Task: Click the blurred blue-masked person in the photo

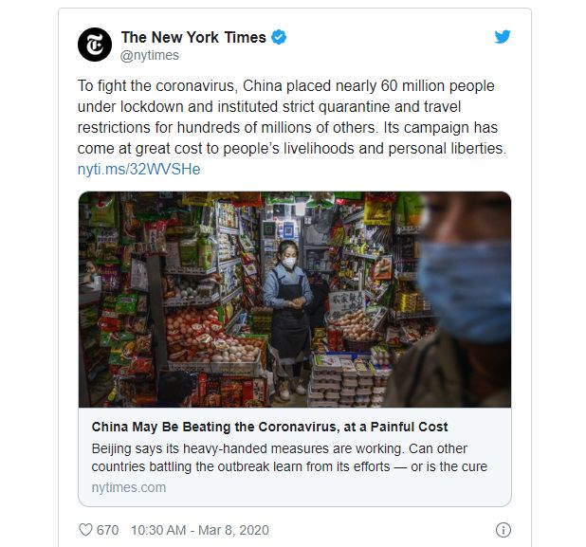Action: [454, 299]
